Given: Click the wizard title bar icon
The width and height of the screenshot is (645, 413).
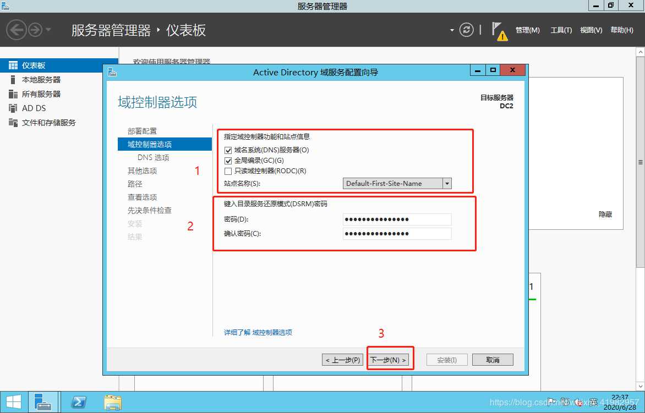Looking at the screenshot, I should 112,72.
